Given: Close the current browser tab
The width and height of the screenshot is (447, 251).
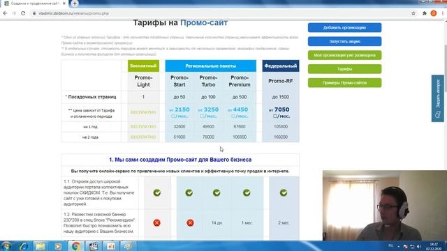Looking at the screenshot, I should 64,3.
